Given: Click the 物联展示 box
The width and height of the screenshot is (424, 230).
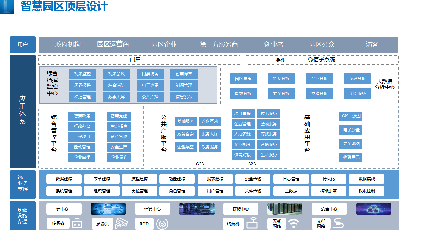Looking at the screenshot, I should click(351, 158).
